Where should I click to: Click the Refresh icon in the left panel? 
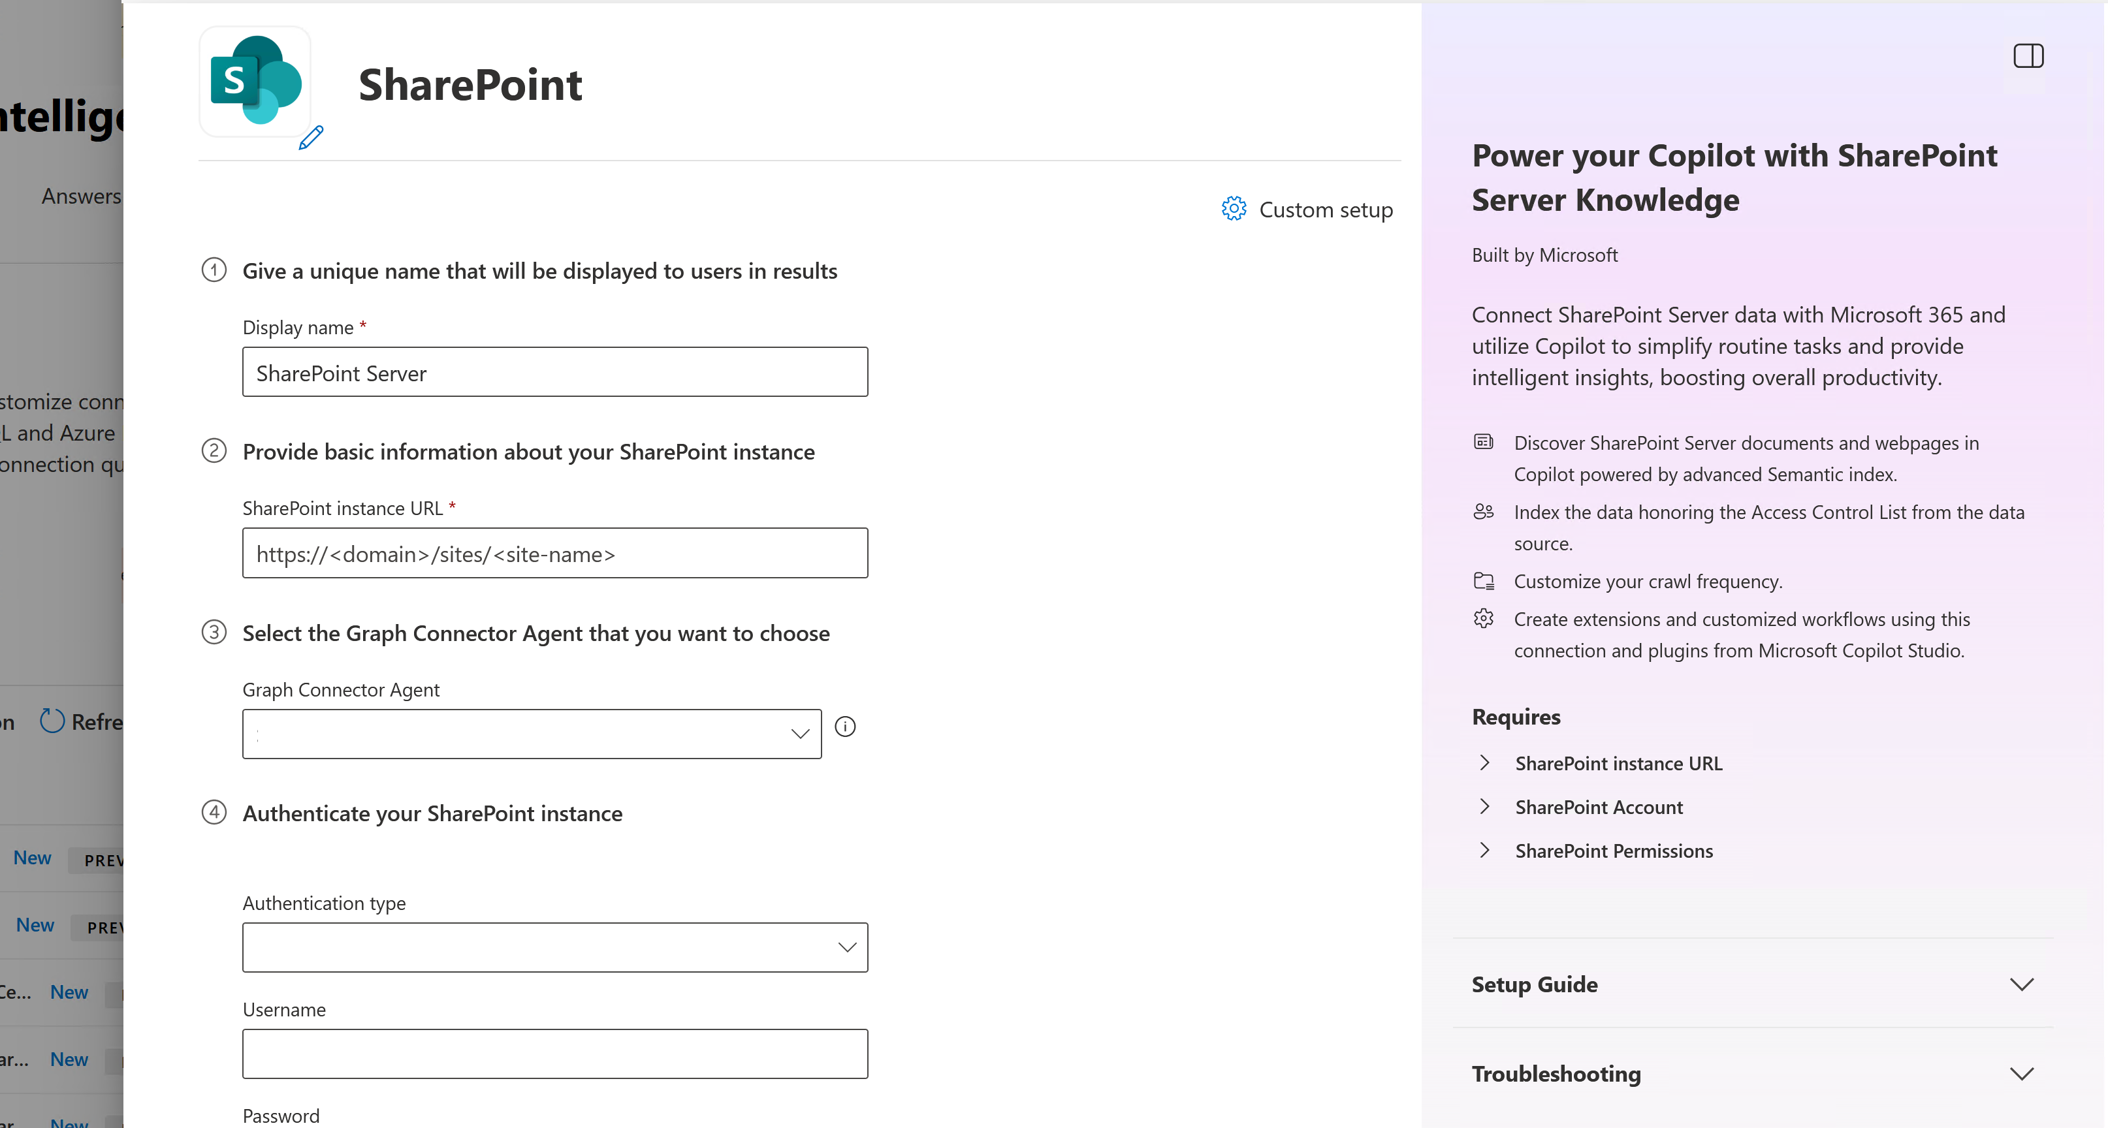[52, 721]
